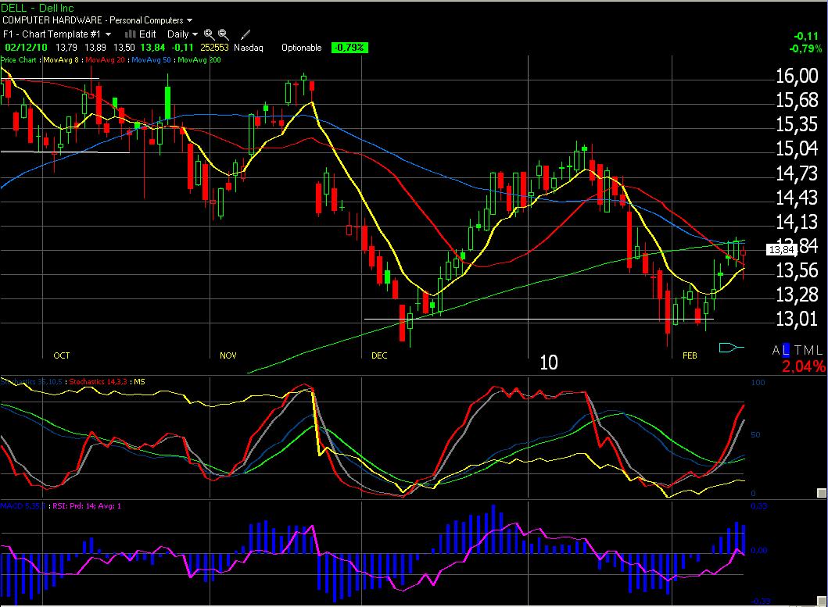Click the 16,00 price axis label
This screenshot has width=828, height=607.
797,76
